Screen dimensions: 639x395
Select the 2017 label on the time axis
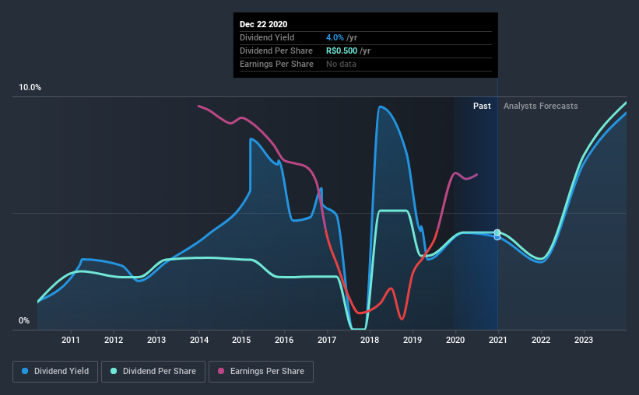(x=327, y=340)
